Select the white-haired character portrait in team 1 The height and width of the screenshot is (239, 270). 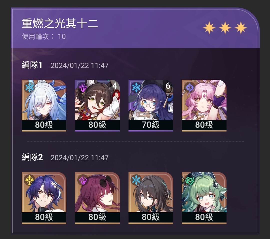tap(44, 105)
